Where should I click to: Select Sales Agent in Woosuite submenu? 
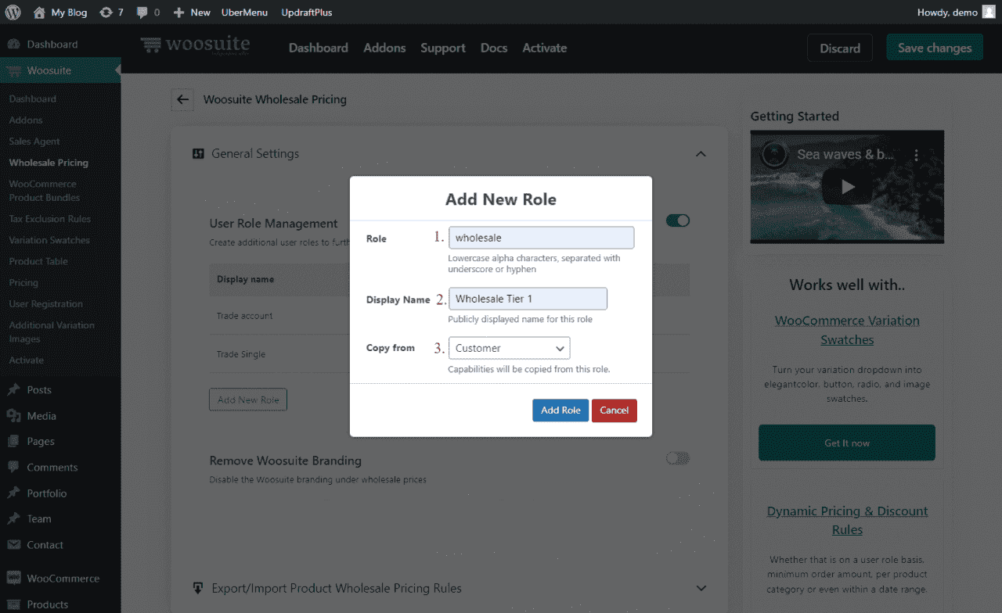click(x=34, y=142)
